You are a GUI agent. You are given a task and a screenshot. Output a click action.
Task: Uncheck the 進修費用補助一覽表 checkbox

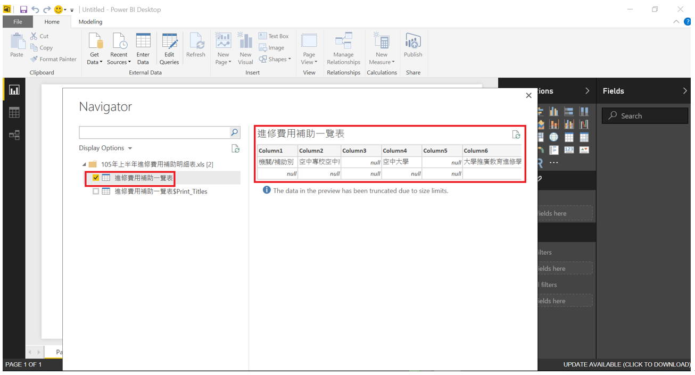[96, 178]
